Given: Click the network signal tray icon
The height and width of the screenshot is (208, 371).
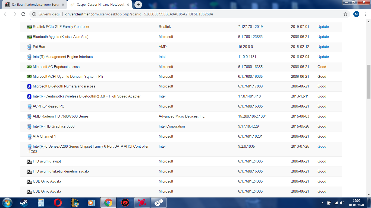Looking at the screenshot, I should (336, 203).
